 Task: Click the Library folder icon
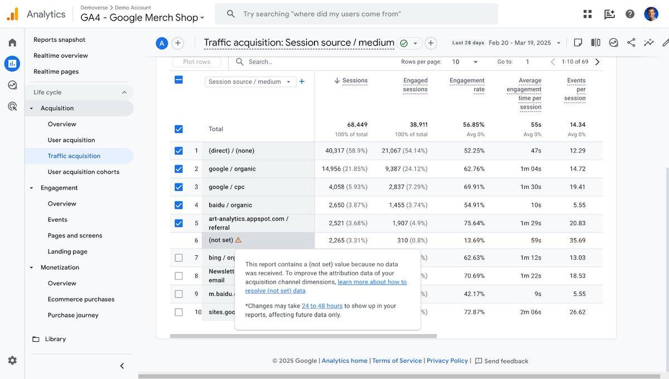36,339
